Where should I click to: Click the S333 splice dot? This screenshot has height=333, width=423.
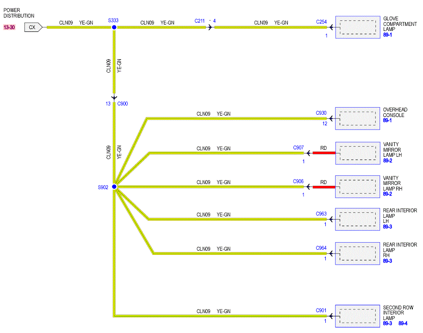114,27
